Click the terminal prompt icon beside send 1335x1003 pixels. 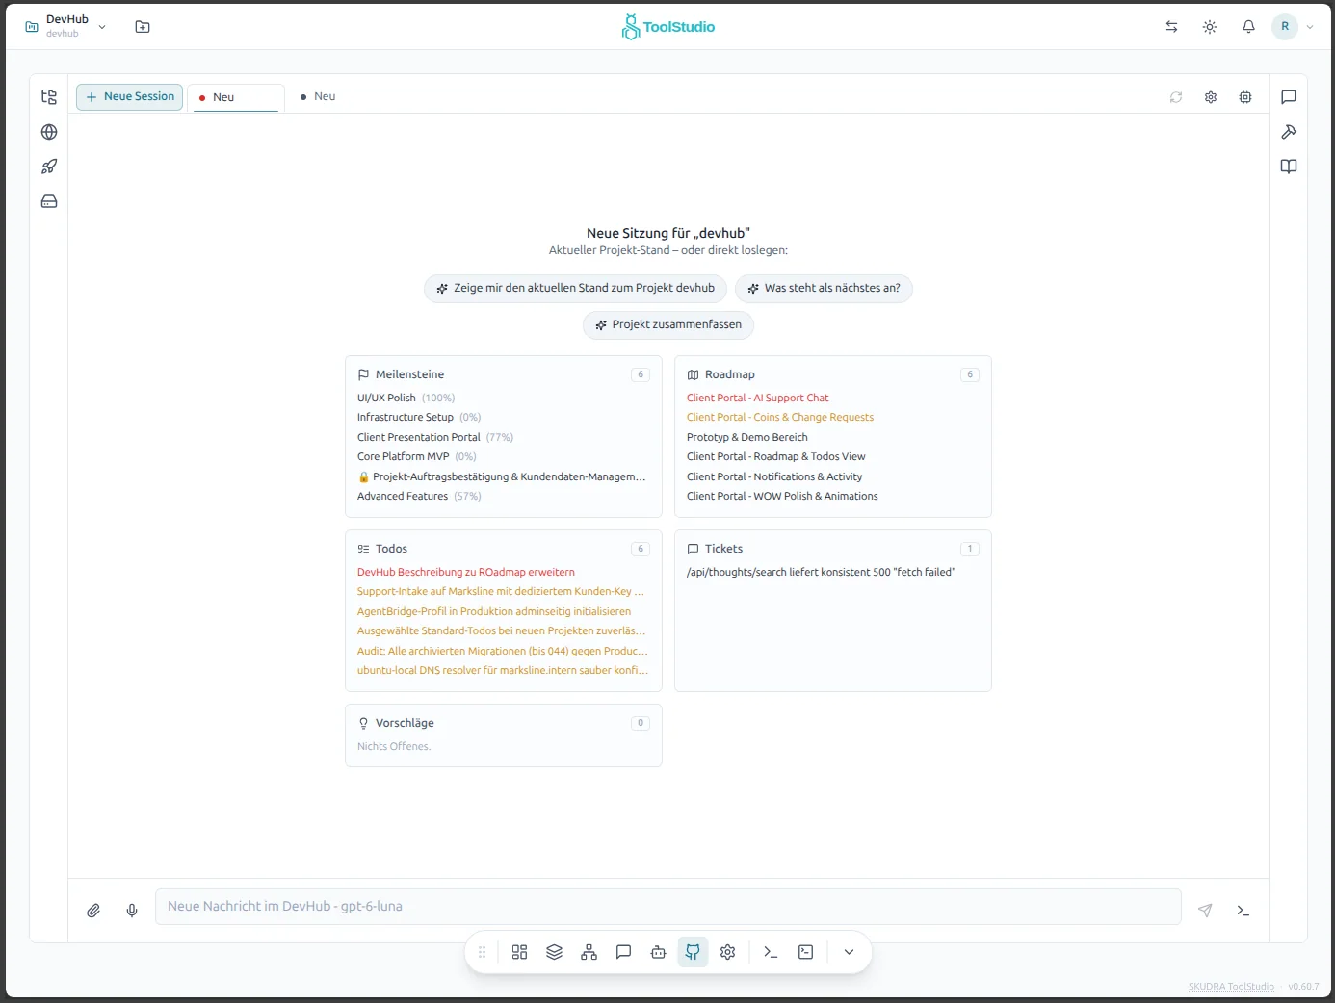click(1243, 911)
